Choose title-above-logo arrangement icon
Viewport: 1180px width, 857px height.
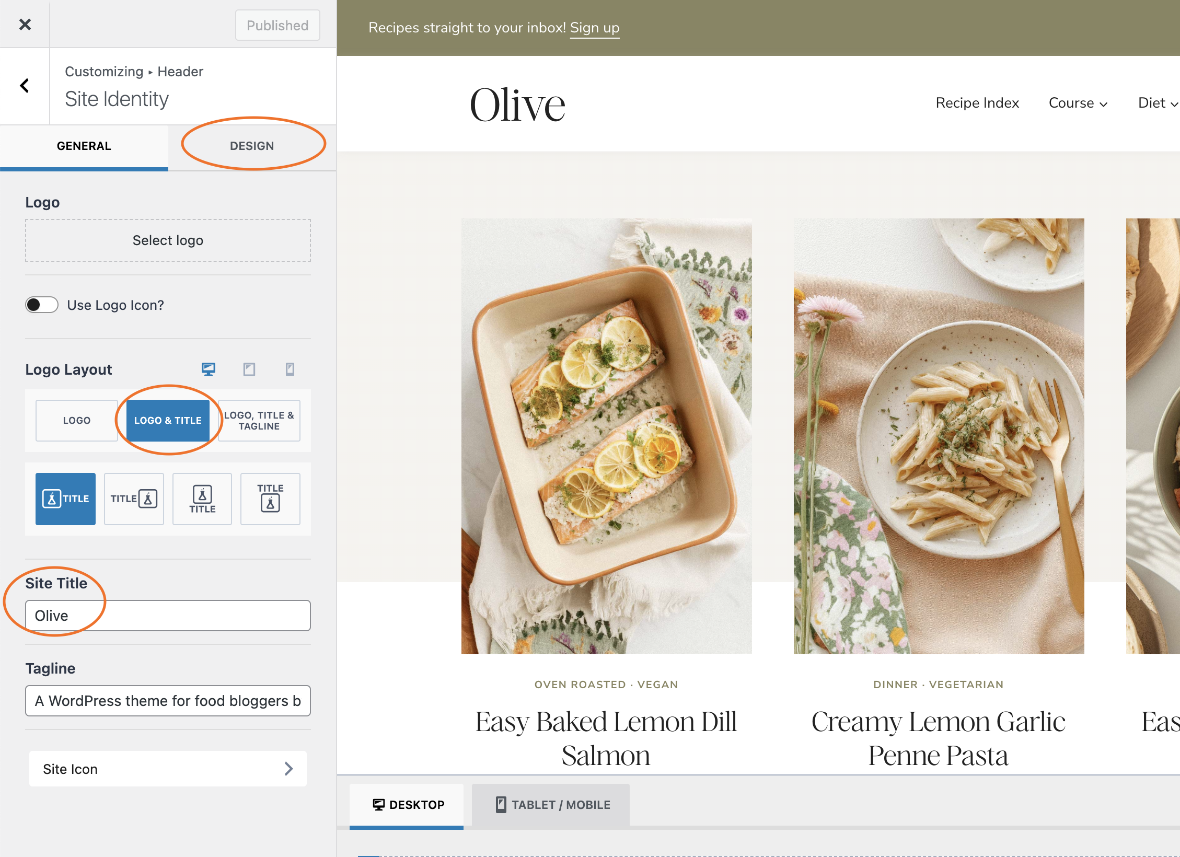pos(270,499)
